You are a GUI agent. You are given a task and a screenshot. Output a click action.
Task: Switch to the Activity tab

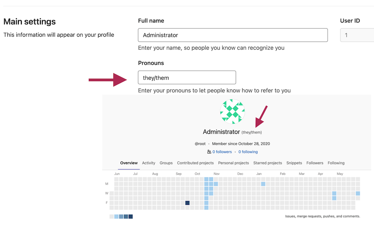pos(149,163)
